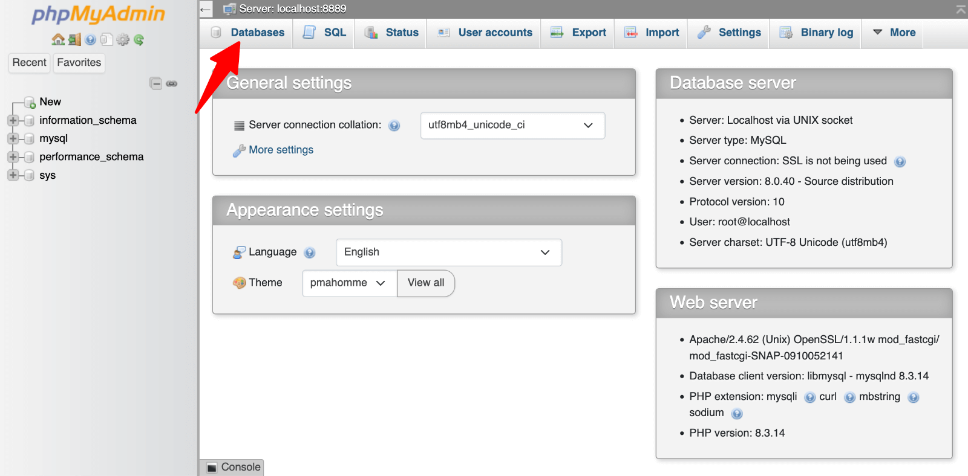Image resolution: width=968 pixels, height=476 pixels.
Task: Click the text 'Server charset: UTF-8 Unicode (utf8mb4)'
Action: pyautogui.click(x=788, y=242)
